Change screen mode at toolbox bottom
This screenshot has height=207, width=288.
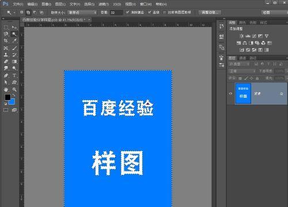tap(14, 110)
